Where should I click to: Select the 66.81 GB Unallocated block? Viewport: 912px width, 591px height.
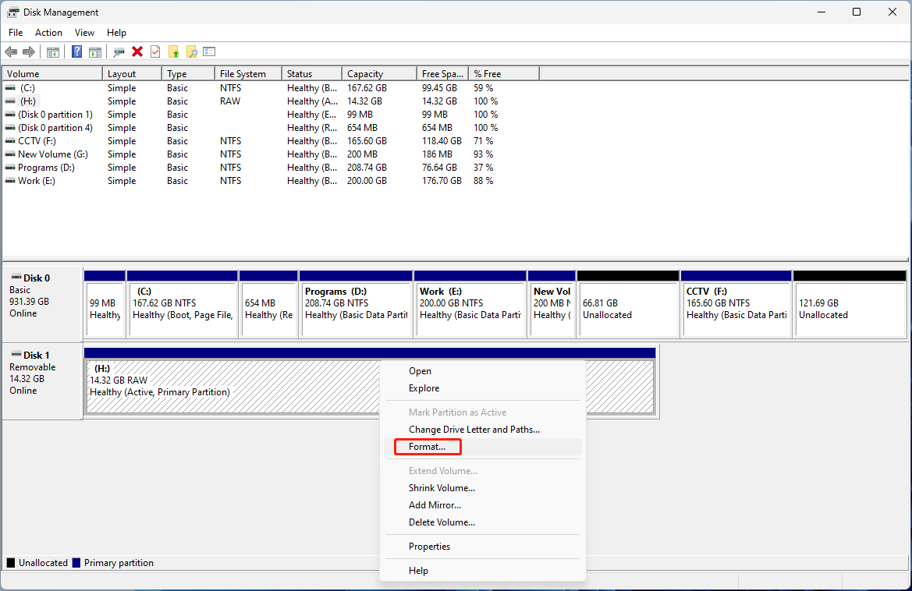click(628, 304)
